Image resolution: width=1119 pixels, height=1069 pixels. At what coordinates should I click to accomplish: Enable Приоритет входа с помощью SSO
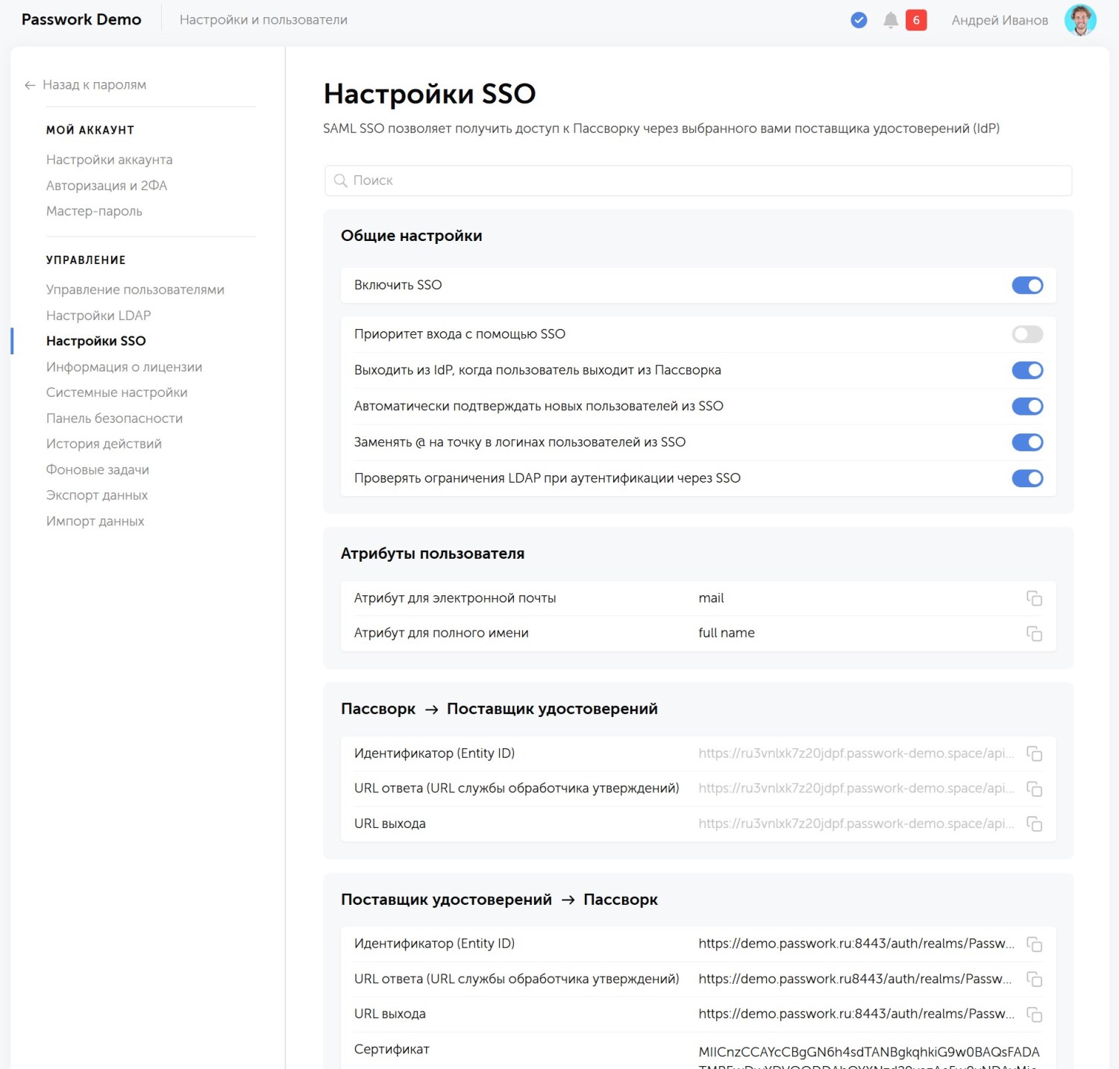(1027, 334)
